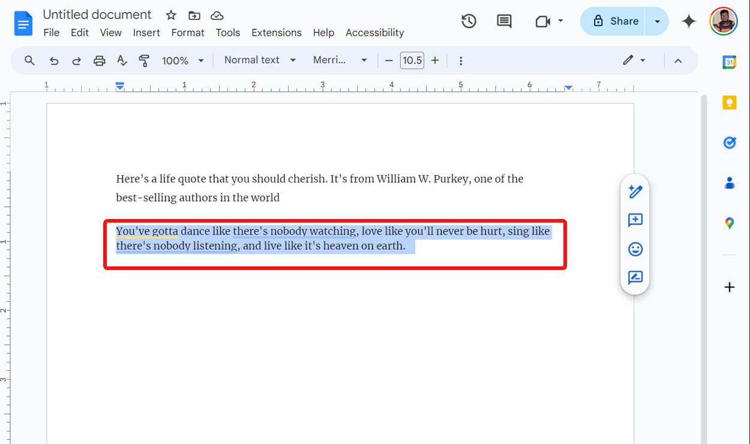Increase the font size with plus
The image size is (750, 444).
pyautogui.click(x=435, y=60)
